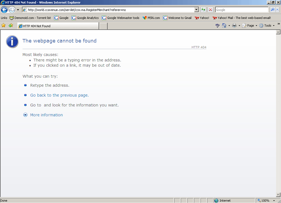The height and width of the screenshot is (203, 281).
Task: Select the HTTP 404 Not Found tab
Action: tap(58, 26)
